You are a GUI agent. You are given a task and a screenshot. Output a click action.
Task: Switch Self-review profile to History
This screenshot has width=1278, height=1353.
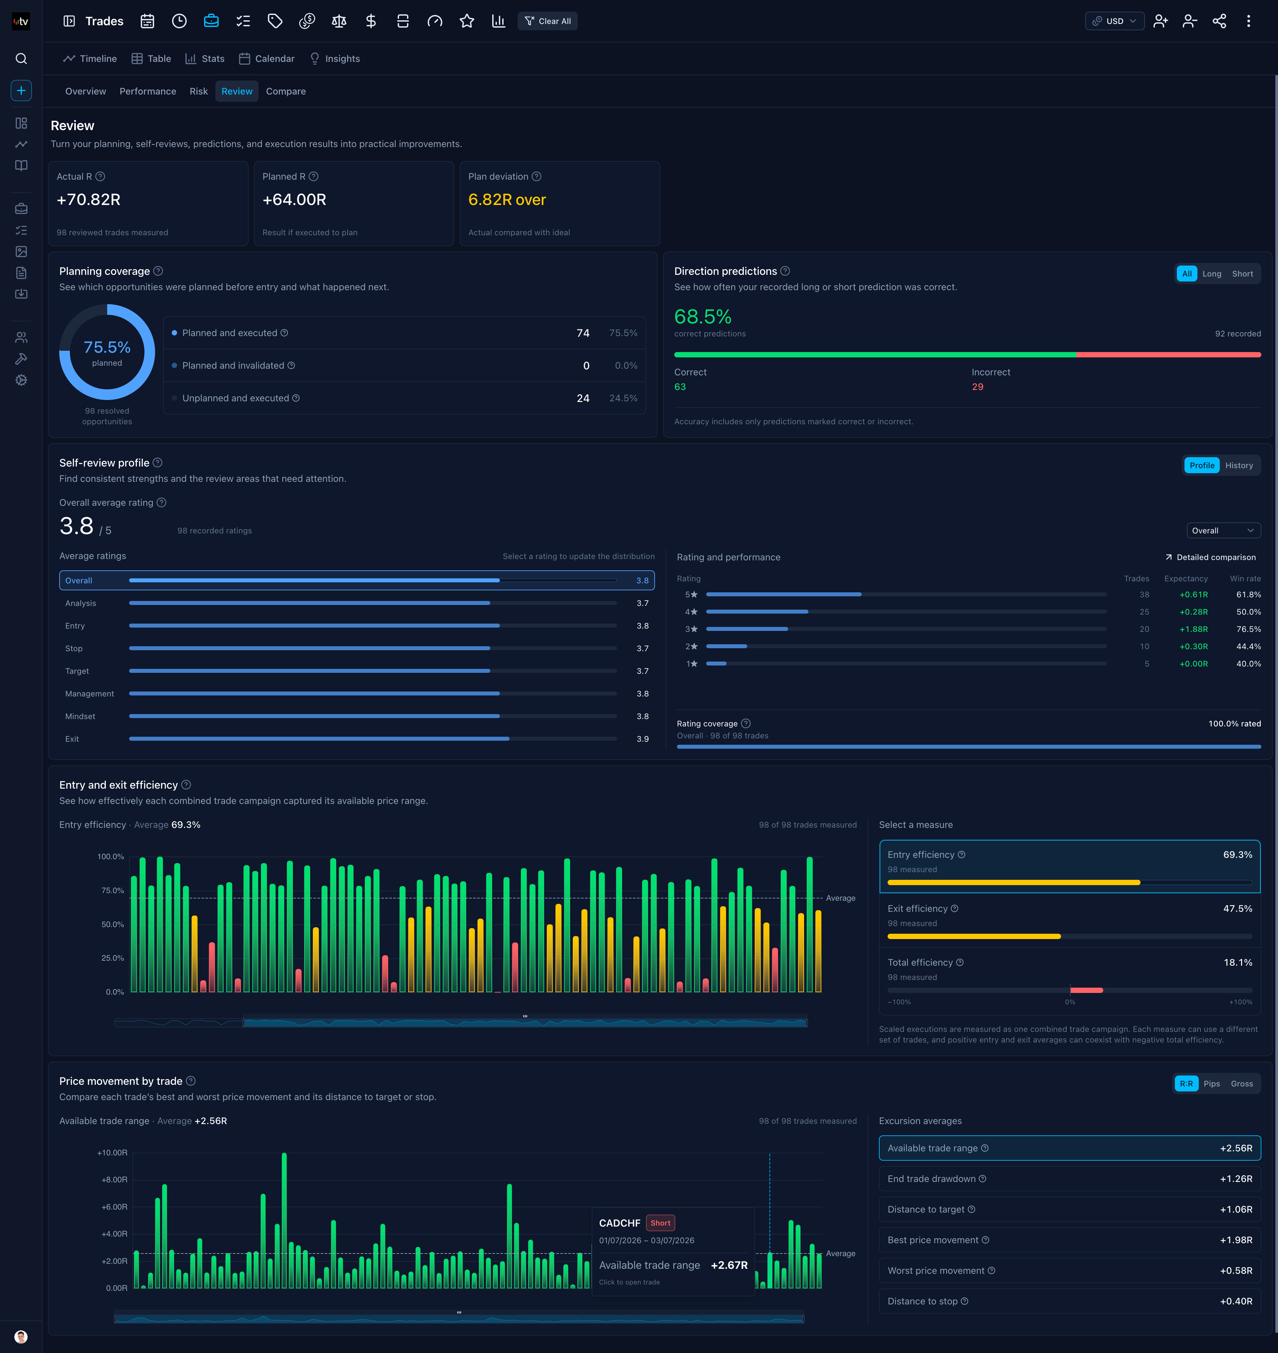click(x=1239, y=465)
